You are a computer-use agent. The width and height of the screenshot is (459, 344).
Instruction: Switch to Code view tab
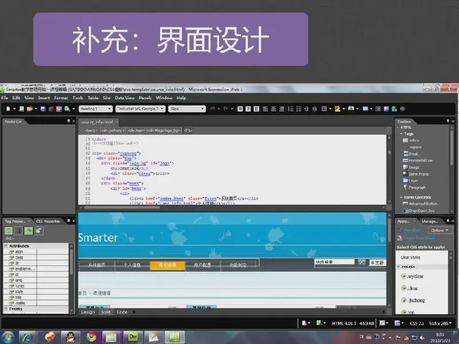coord(122,312)
